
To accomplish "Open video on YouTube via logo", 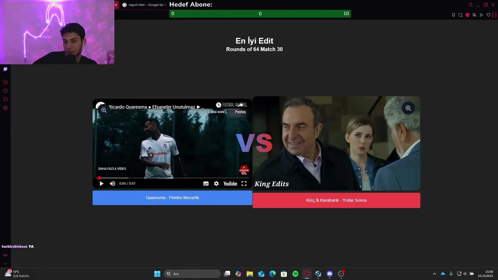I will tap(230, 184).
